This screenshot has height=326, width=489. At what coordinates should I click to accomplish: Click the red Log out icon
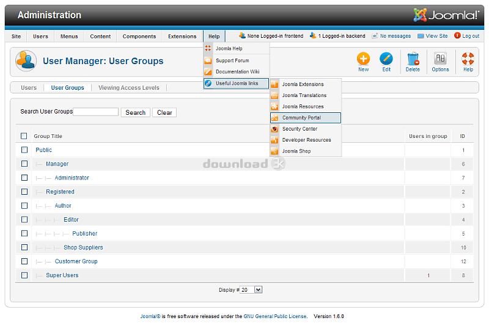[x=457, y=35]
